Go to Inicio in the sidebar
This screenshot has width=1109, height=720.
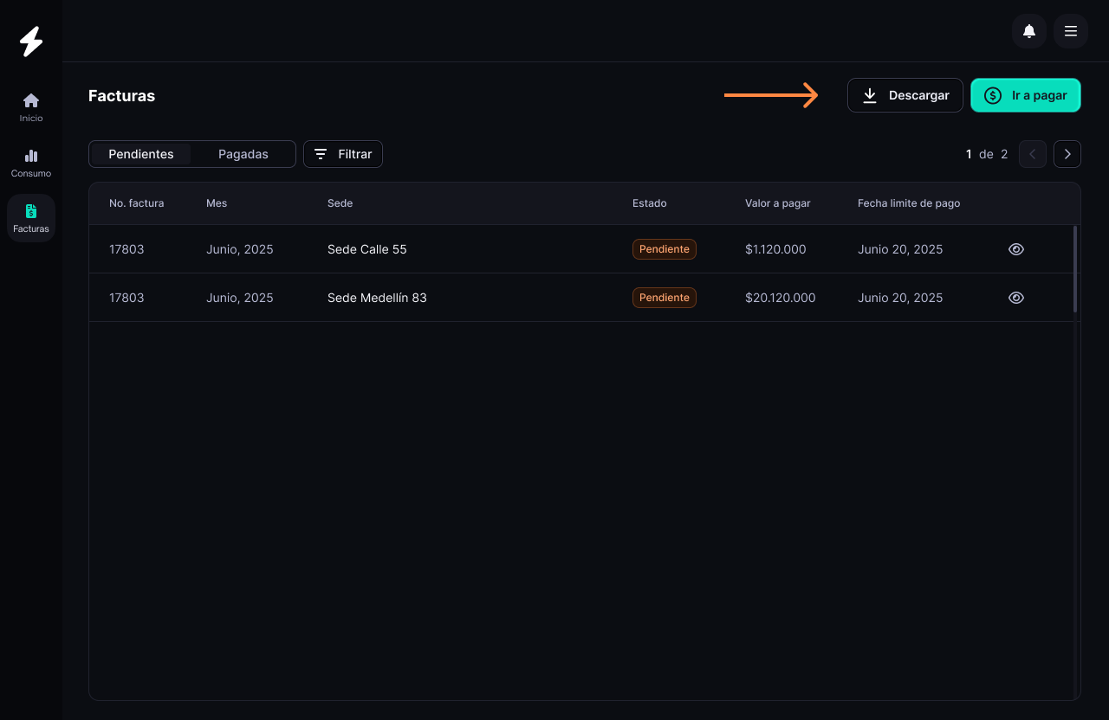click(31, 107)
